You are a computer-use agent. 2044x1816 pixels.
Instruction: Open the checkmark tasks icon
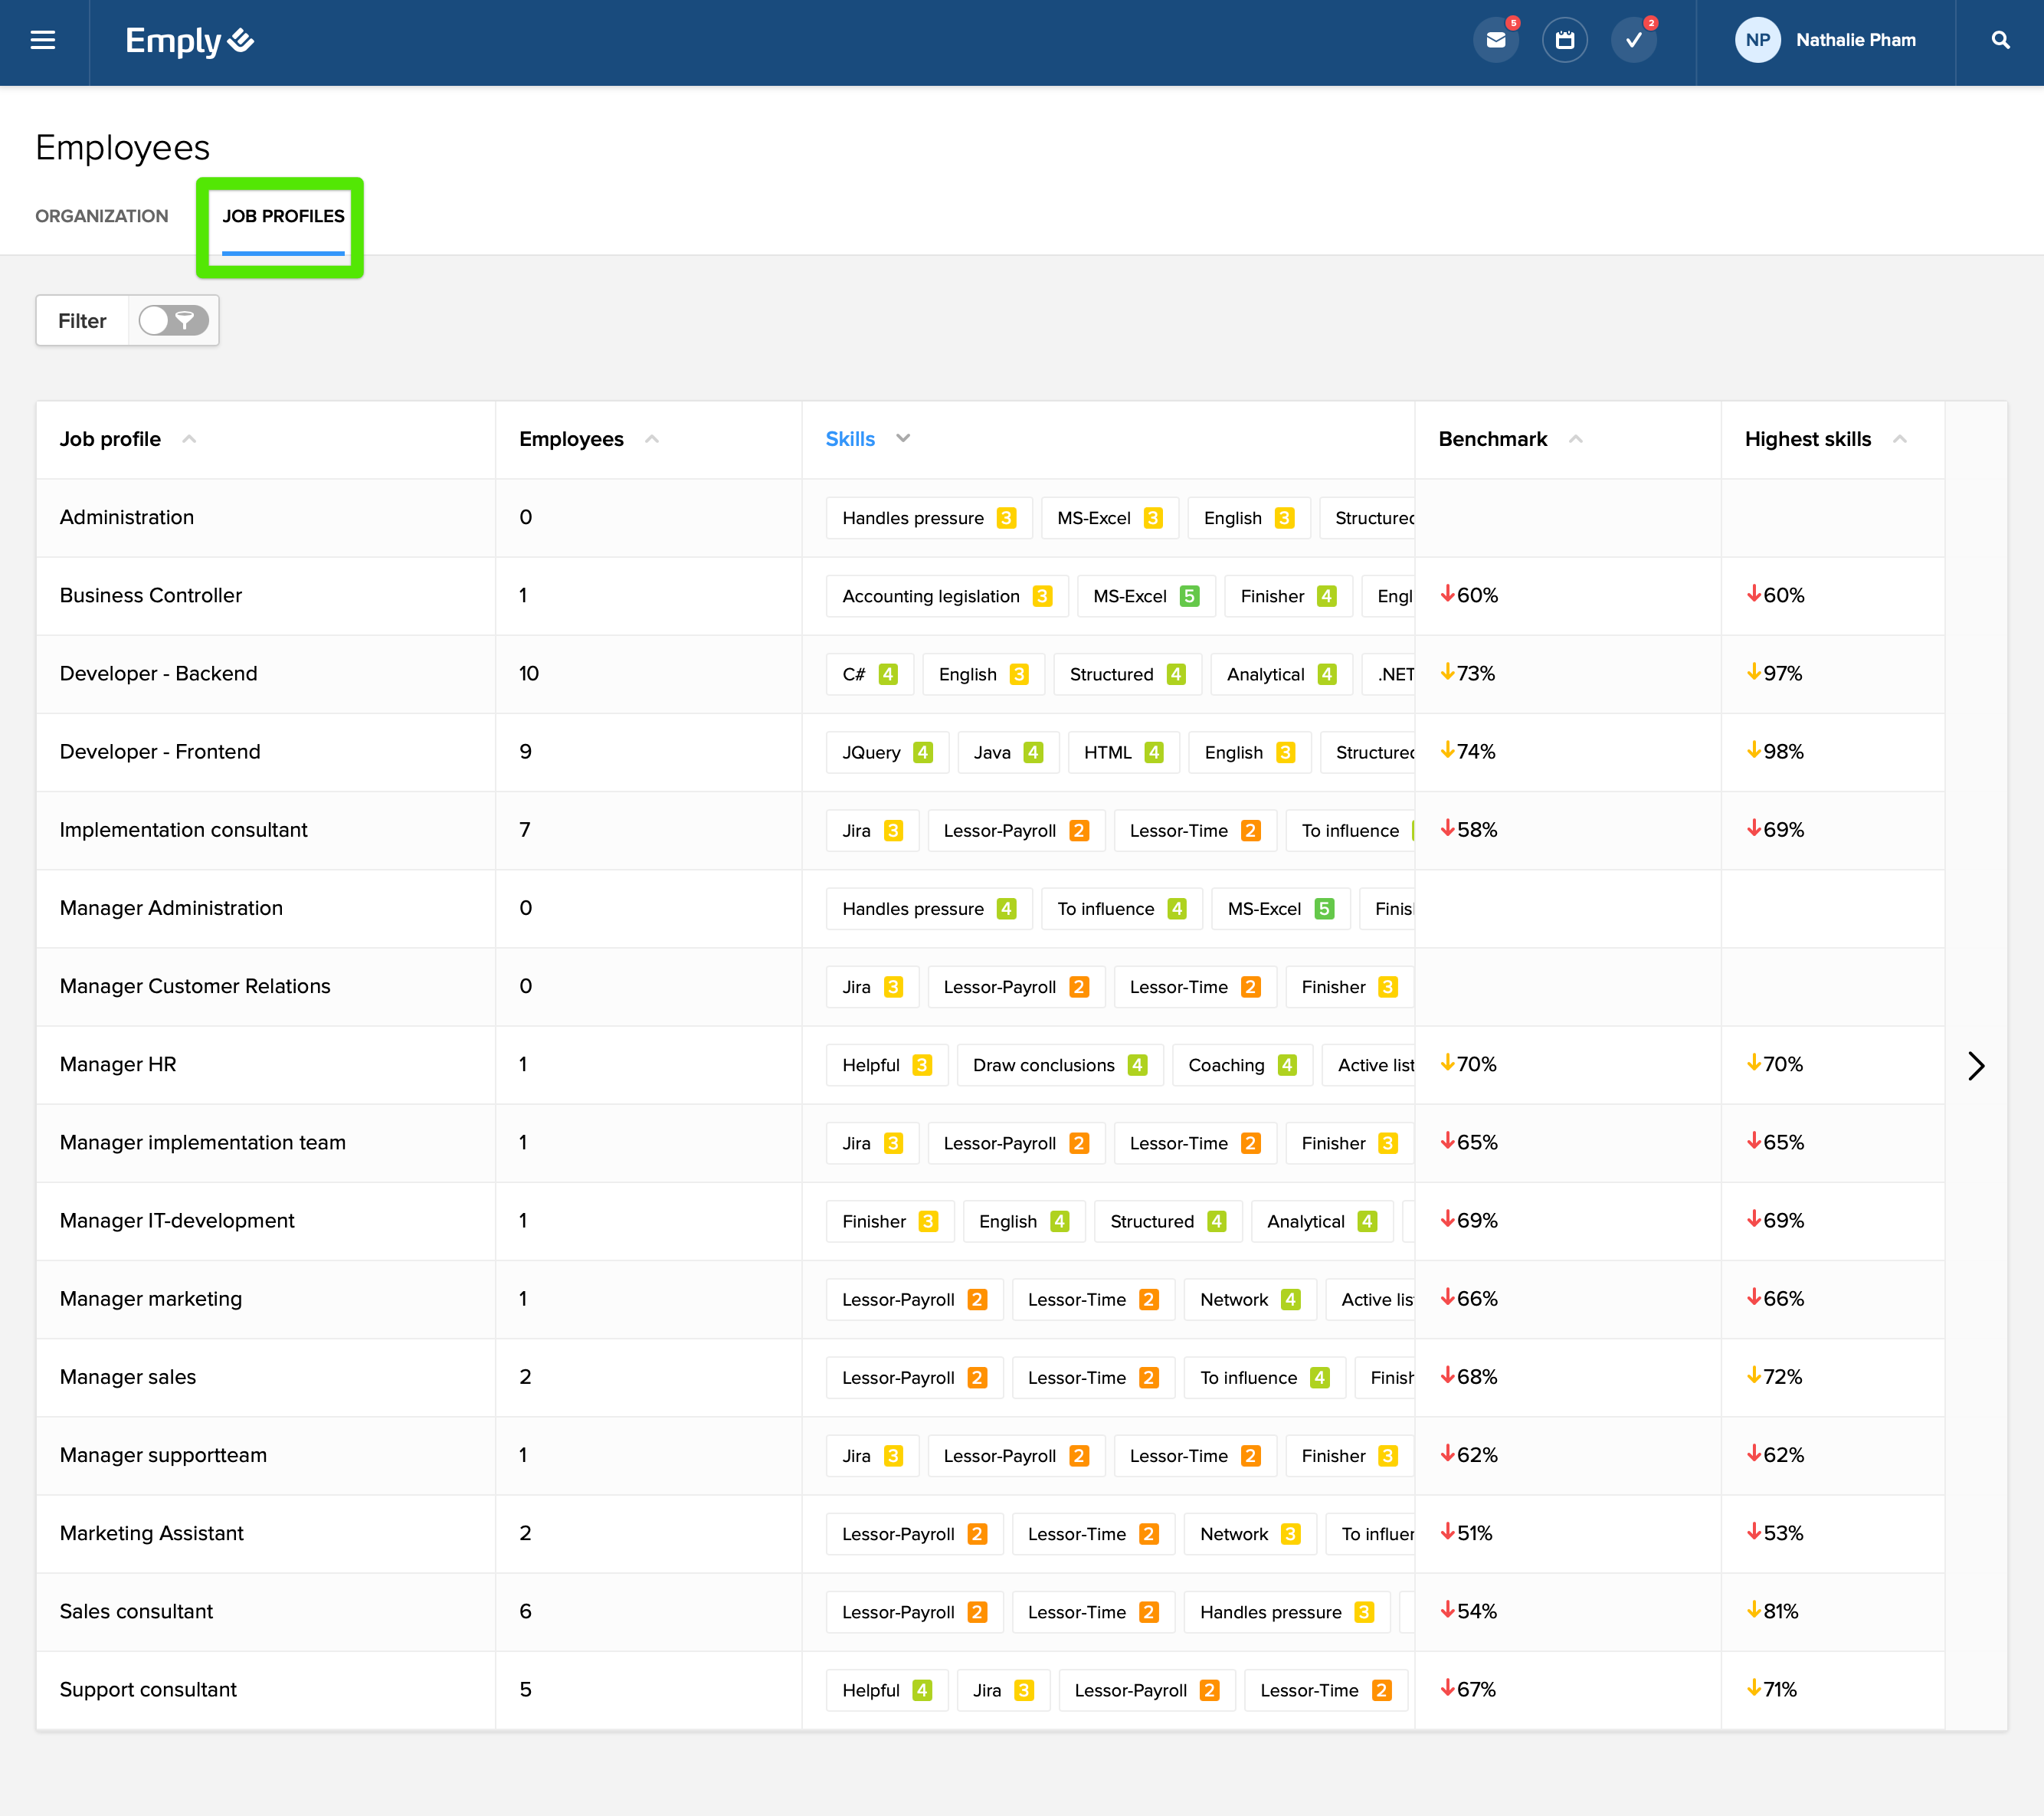[x=1634, y=40]
